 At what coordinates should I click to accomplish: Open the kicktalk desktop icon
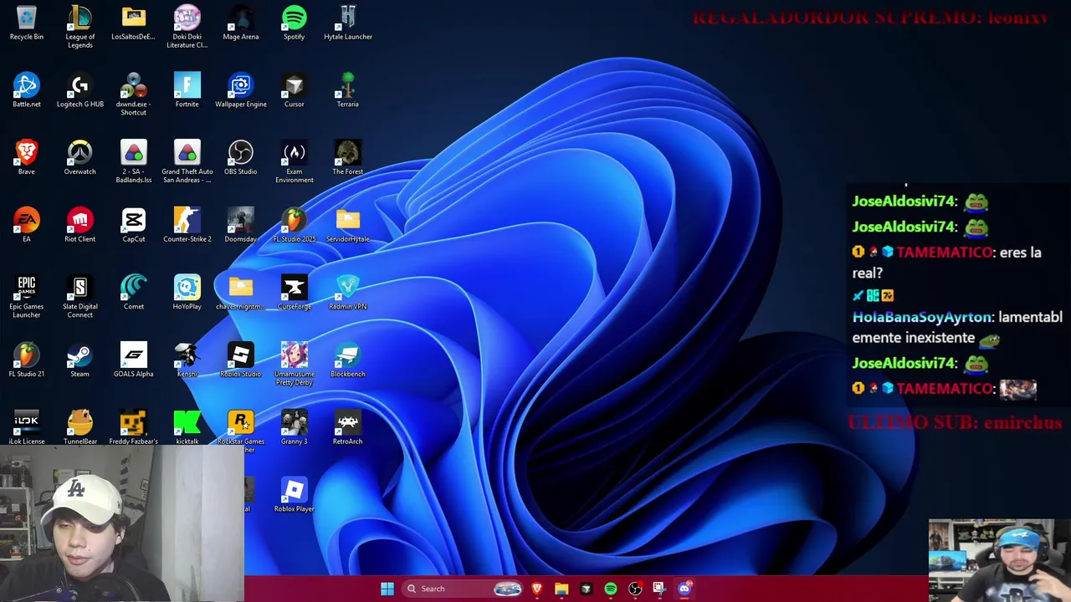187,427
